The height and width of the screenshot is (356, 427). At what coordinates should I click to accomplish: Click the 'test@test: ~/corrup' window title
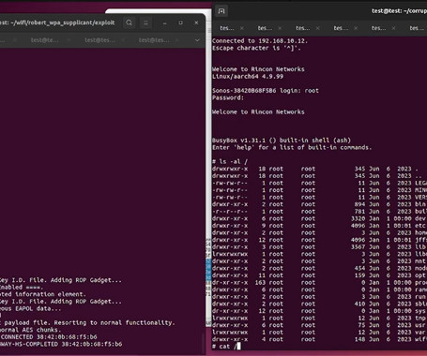tap(399, 11)
